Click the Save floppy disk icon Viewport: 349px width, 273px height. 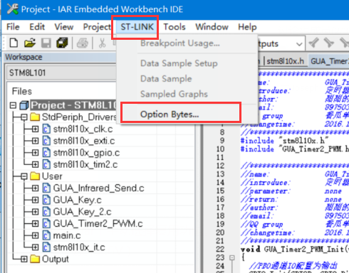point(46,43)
